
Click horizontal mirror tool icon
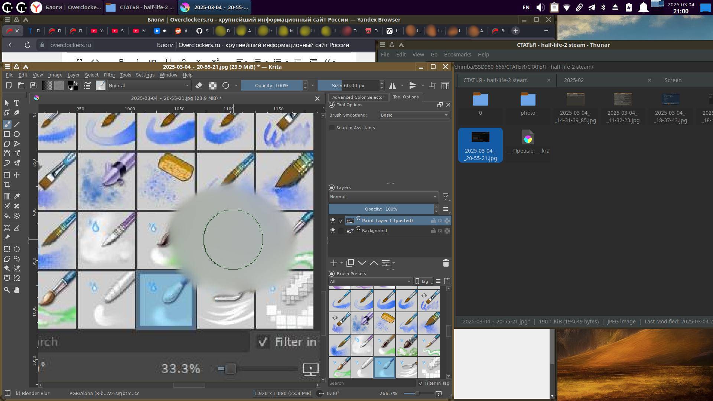(393, 85)
